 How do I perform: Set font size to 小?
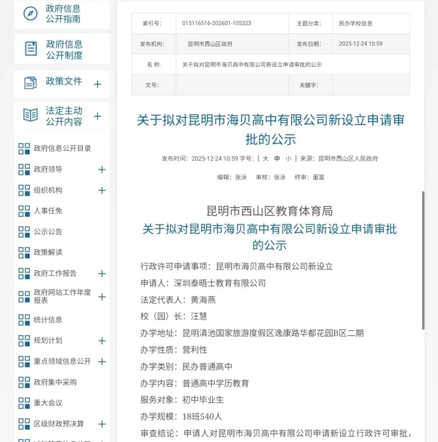288,159
